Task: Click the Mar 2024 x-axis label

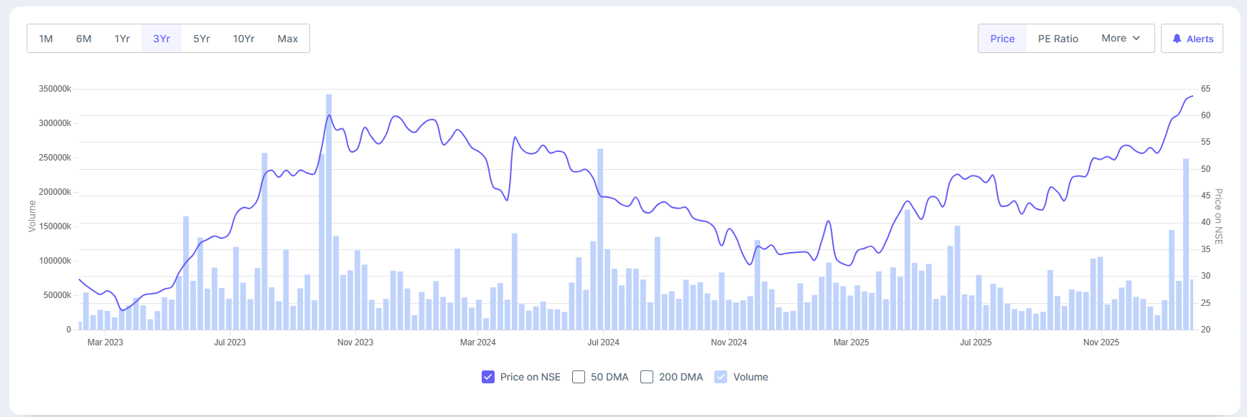Action: [x=477, y=342]
